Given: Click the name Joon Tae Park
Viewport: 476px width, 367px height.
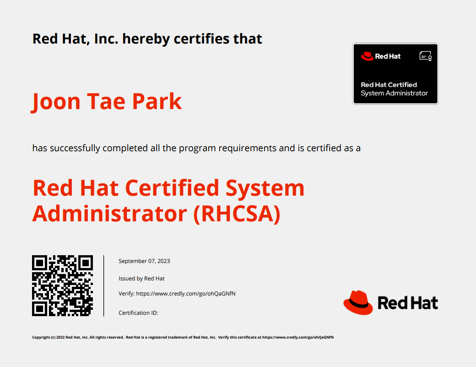Looking at the screenshot, I should coord(107,102).
